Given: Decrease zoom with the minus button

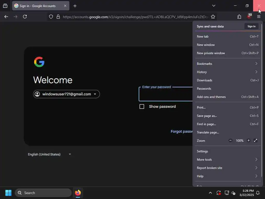Looking at the screenshot, I should (x=230, y=140).
